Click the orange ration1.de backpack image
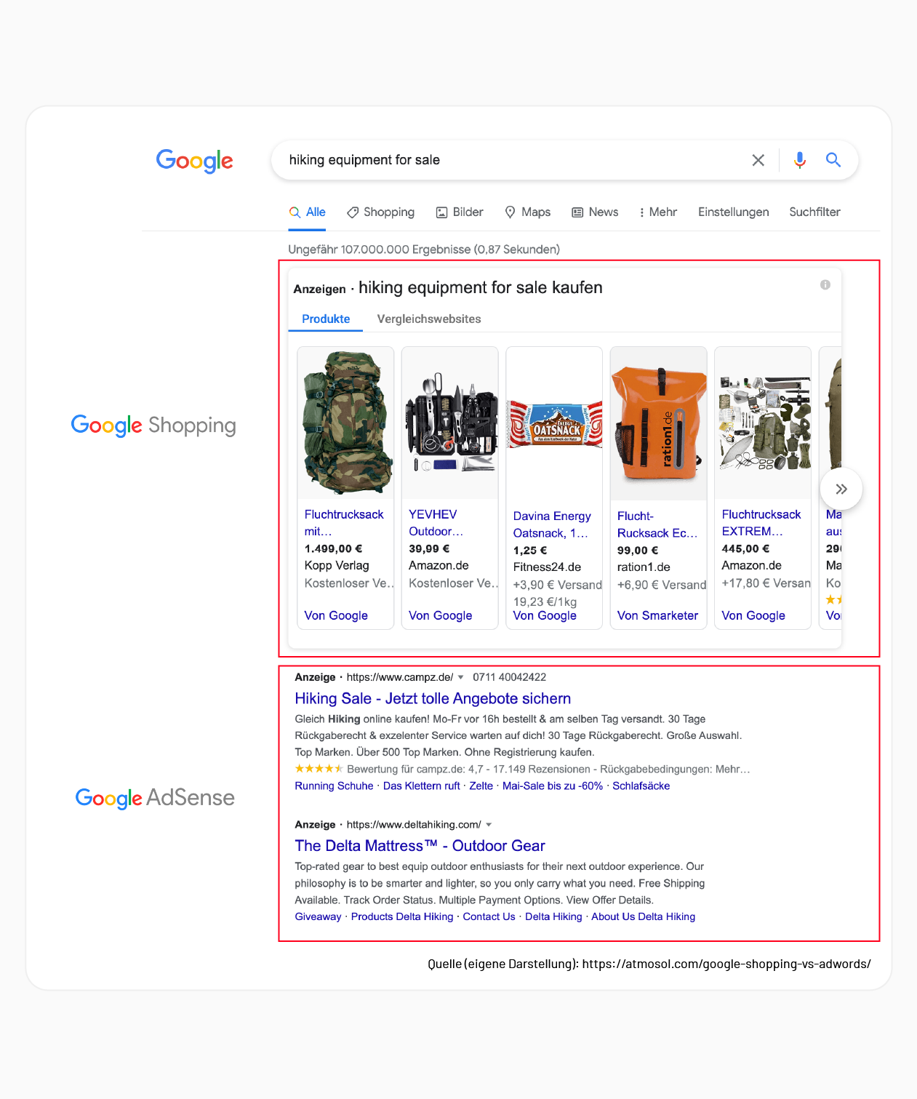Image resolution: width=917 pixels, height=1099 pixels. pos(658,425)
